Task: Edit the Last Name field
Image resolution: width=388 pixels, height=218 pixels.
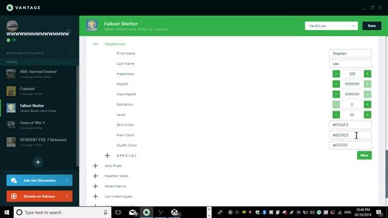Action: coord(350,64)
